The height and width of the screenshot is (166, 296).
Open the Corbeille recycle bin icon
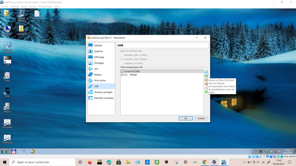tap(22, 15)
